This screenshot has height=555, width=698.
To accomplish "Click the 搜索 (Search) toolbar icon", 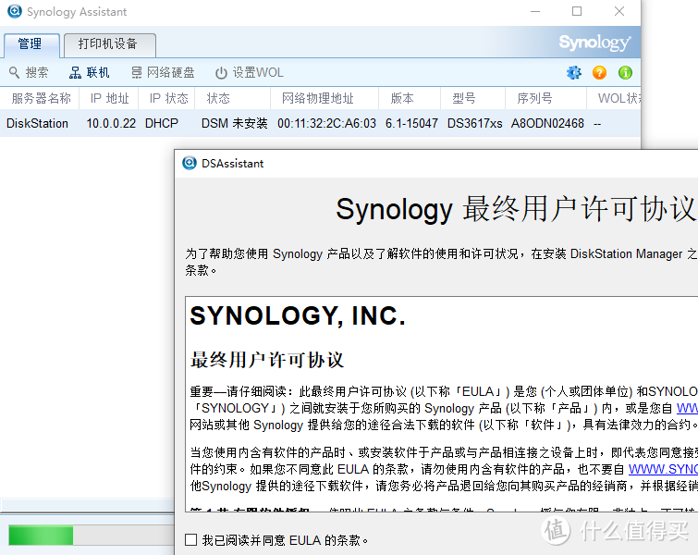I will point(15,73).
